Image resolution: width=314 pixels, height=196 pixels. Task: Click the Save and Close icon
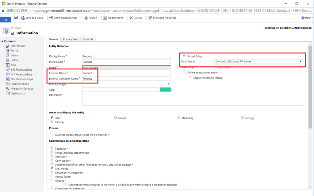pyautogui.click(x=23, y=18)
